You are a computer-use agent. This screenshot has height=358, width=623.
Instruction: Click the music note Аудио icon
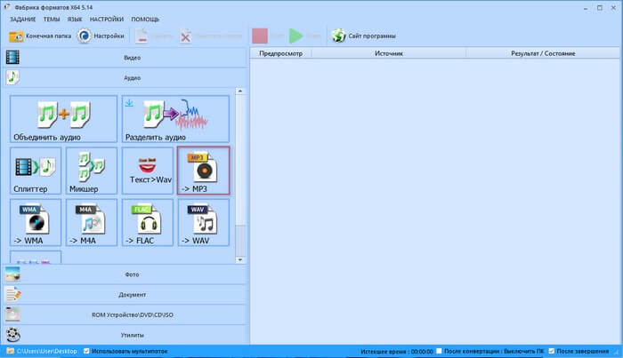(12, 77)
